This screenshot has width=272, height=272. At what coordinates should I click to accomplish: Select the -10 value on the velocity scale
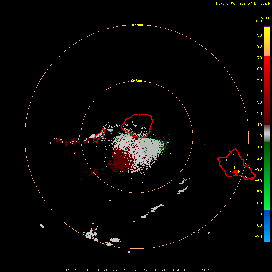[x=258, y=147]
